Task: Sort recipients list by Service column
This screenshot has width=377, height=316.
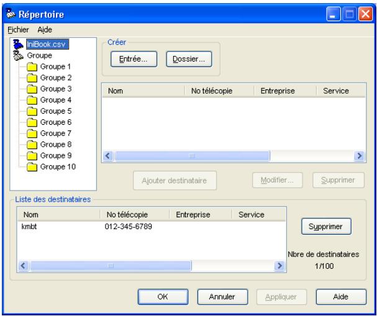Action: [259, 215]
